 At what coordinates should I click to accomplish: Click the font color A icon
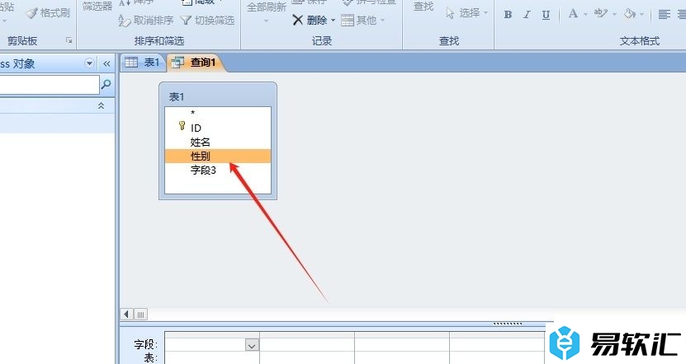573,14
